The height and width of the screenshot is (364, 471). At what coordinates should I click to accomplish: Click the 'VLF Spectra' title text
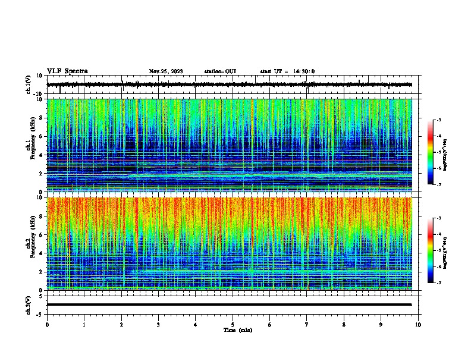point(67,71)
